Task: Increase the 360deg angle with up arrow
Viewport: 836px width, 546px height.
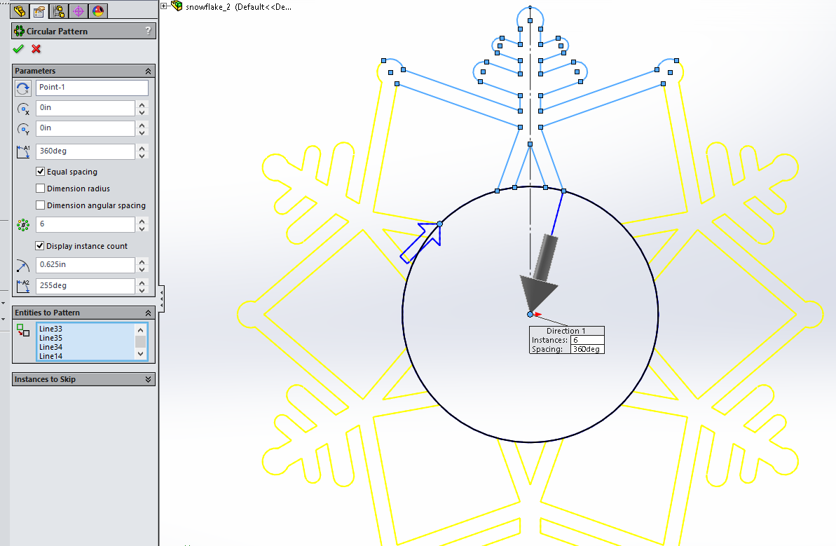Action: (x=142, y=148)
